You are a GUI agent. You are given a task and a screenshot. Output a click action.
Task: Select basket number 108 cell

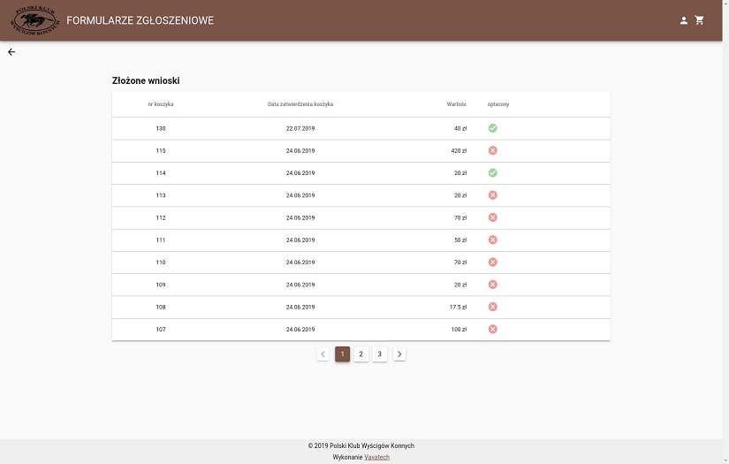point(161,307)
